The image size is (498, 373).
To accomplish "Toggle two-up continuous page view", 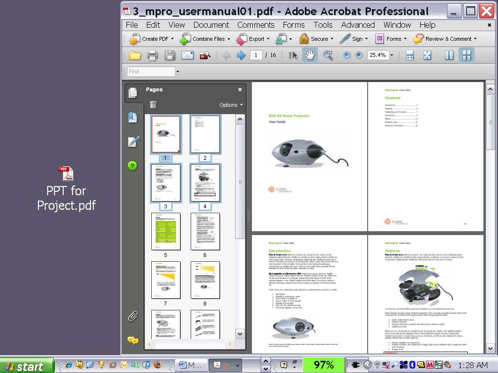I will [466, 55].
